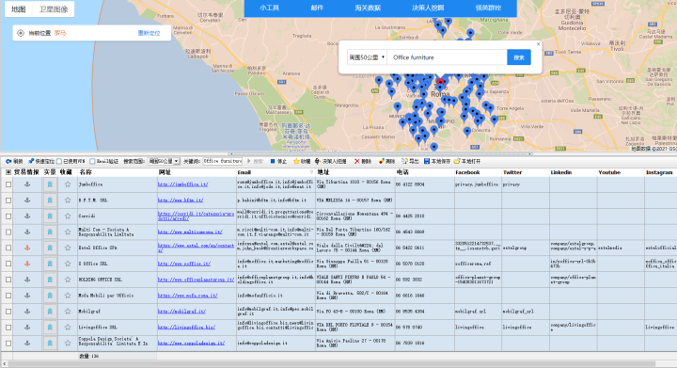
Task: Click the 本地打开 folder icon
Action: pyautogui.click(x=457, y=161)
